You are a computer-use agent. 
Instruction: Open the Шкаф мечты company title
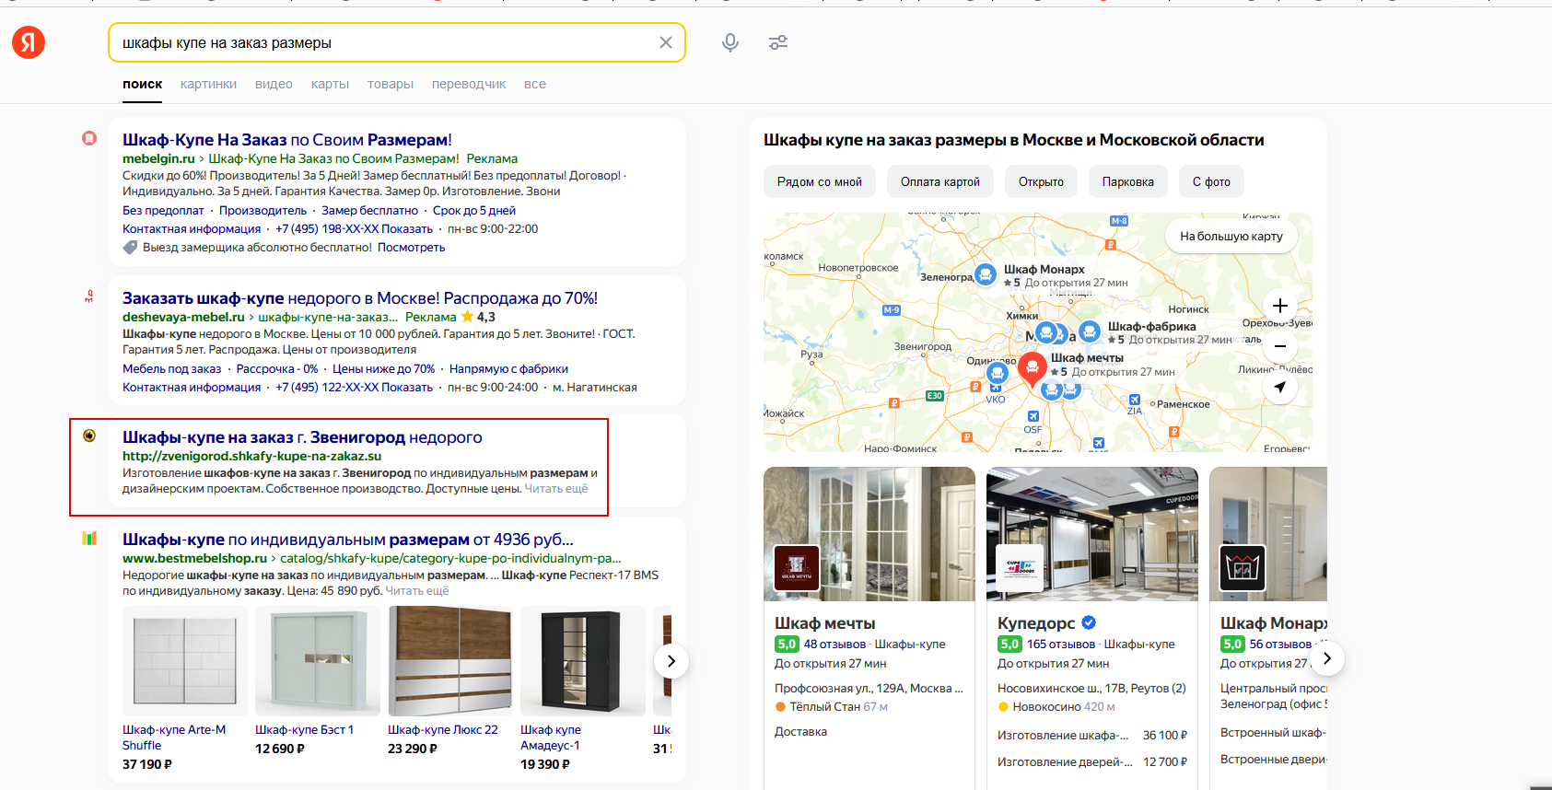(825, 623)
